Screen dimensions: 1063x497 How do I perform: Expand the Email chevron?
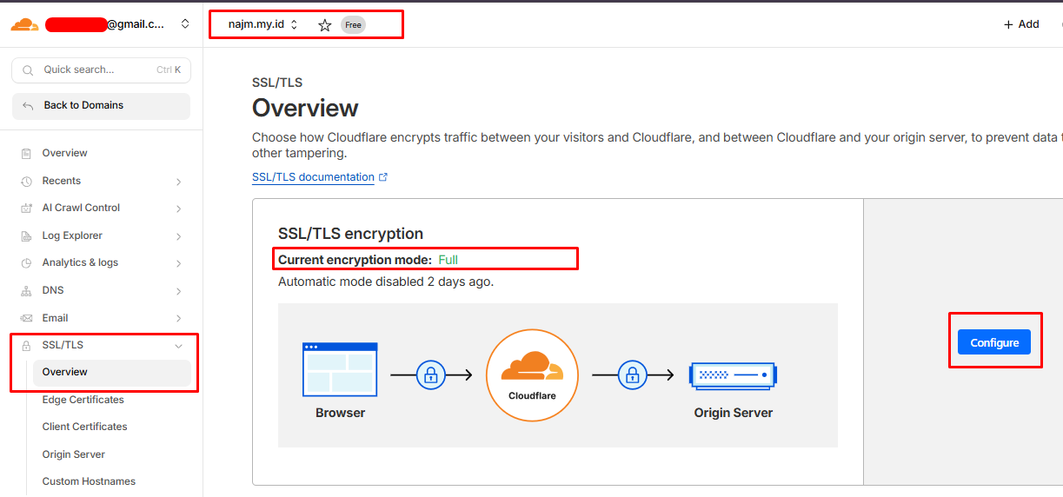pos(178,318)
